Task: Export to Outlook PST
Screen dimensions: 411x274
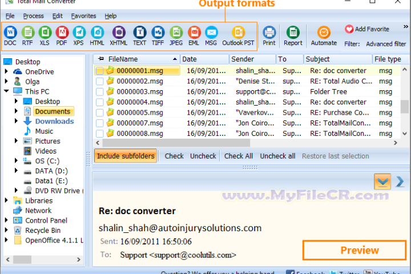Action: click(238, 36)
